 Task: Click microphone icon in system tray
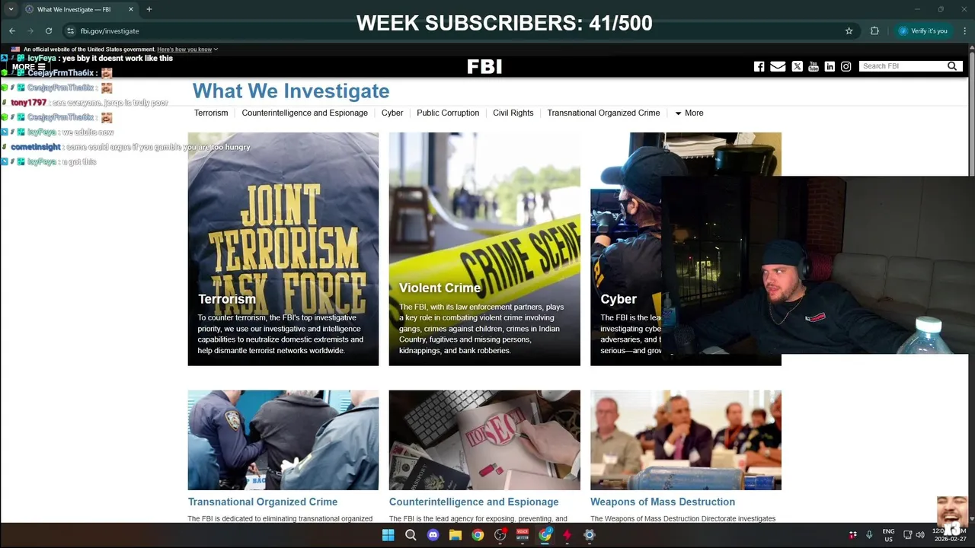point(869,535)
